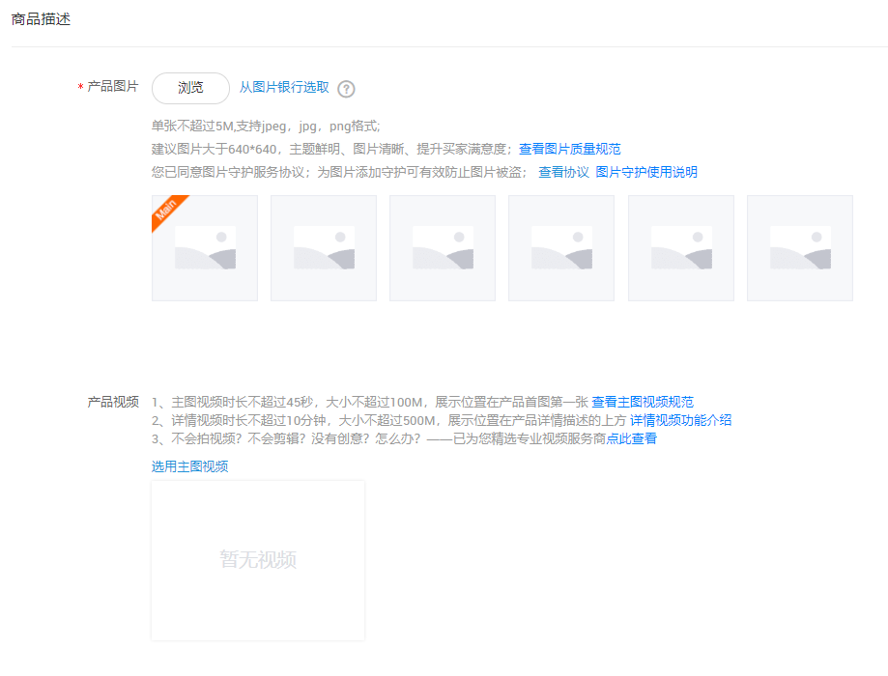Click the last empty image upload slot

tap(799, 248)
